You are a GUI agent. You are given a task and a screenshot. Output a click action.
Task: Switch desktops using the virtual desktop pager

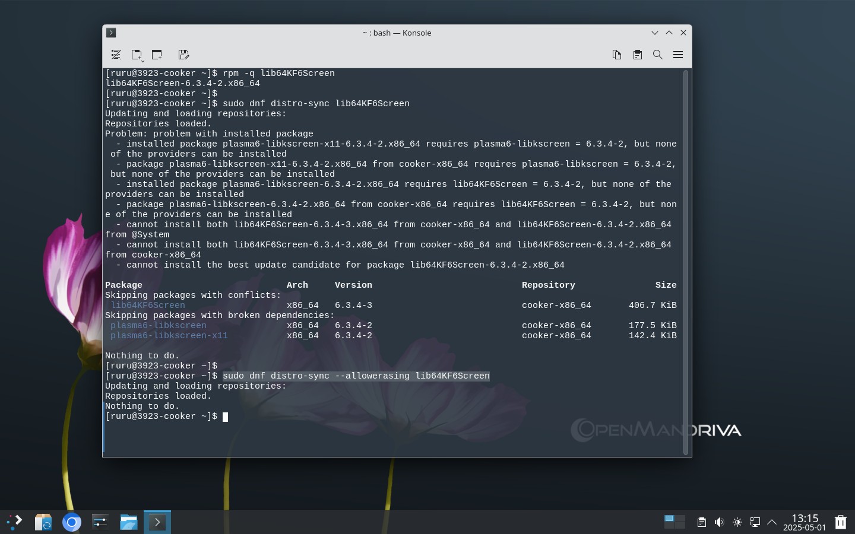(674, 522)
